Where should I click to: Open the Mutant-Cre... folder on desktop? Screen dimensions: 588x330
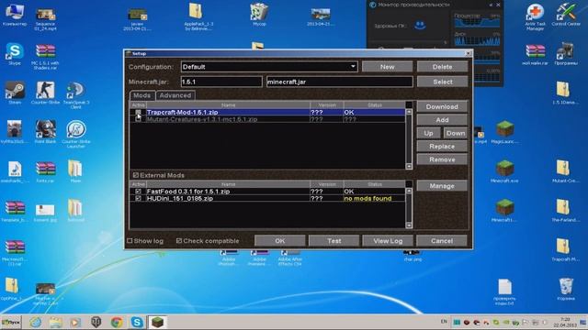tap(563, 171)
